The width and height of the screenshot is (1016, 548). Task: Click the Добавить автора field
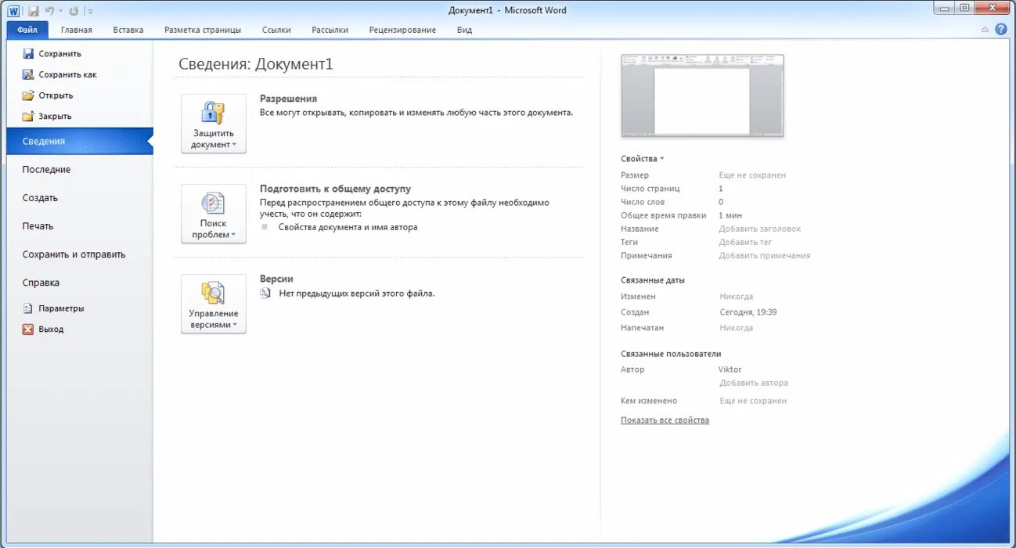click(x=754, y=383)
